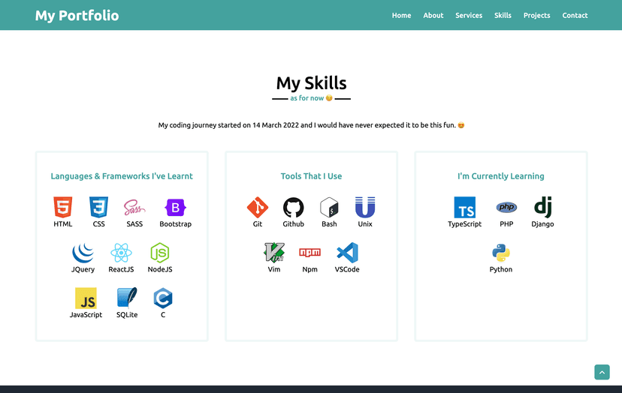The height and width of the screenshot is (393, 622).
Task: Go to the About section
Action: [433, 16]
